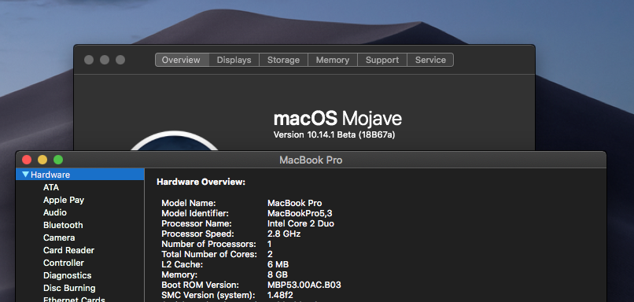The width and height of the screenshot is (634, 302).
Task: Select ATA in the sidebar
Action: click(51, 187)
